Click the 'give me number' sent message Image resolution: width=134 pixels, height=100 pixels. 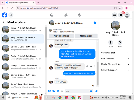(79, 73)
